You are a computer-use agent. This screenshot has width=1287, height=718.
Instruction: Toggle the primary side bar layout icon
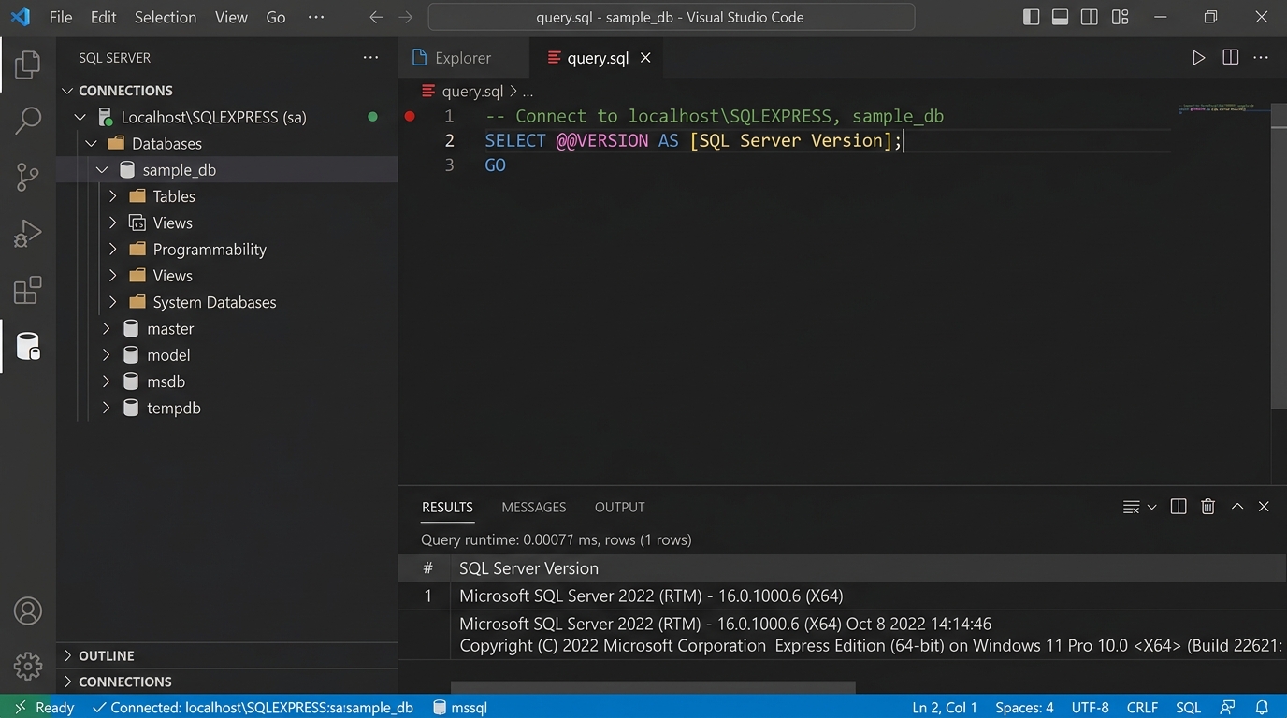click(x=1031, y=17)
